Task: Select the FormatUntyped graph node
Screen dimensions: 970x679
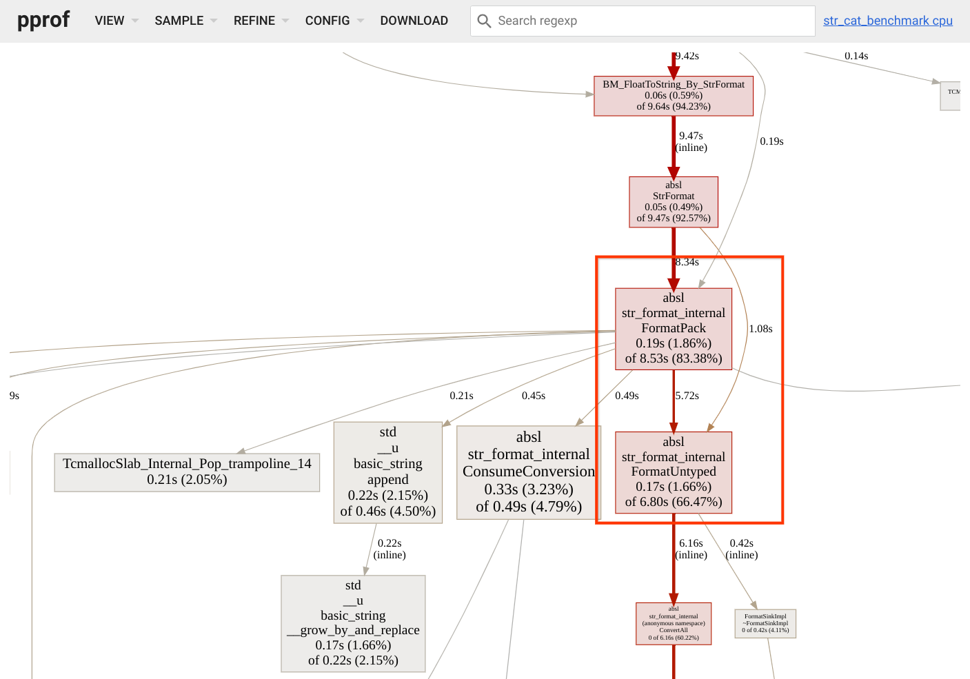Action: click(674, 472)
